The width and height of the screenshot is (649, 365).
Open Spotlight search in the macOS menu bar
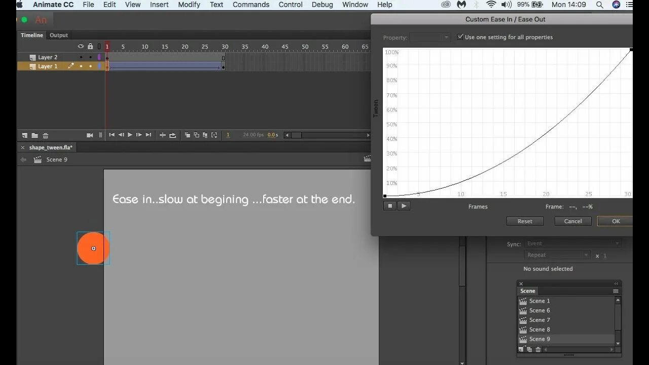600,5
